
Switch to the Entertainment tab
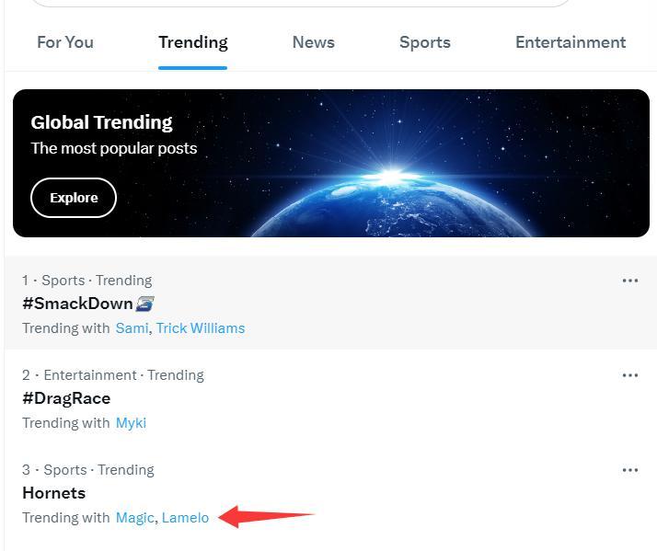click(x=571, y=42)
